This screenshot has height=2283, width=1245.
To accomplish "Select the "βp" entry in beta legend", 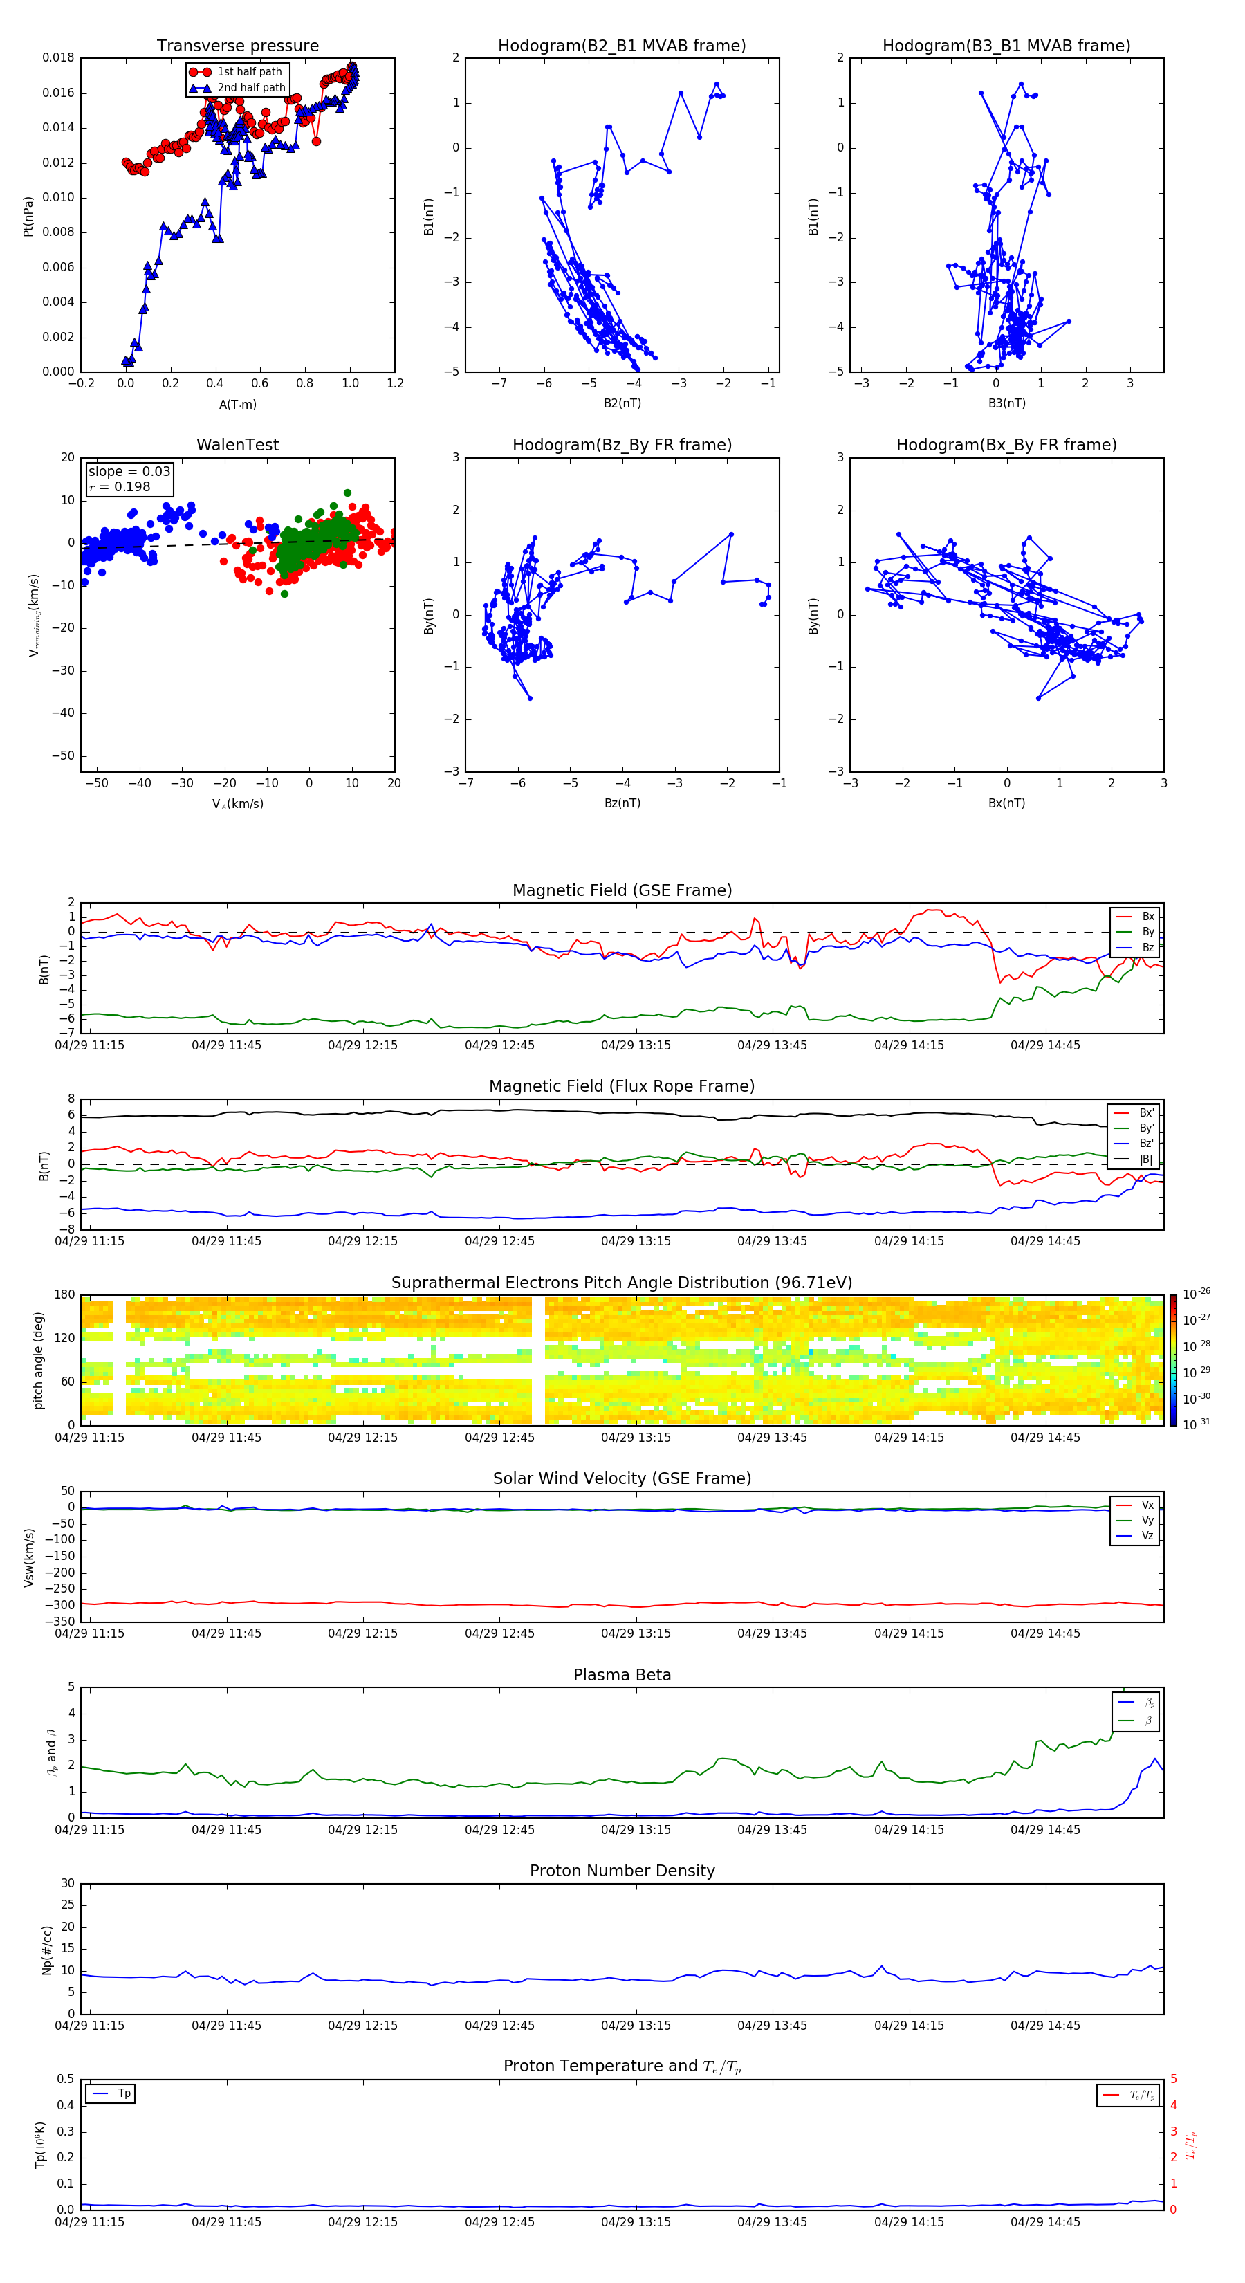I will [x=1137, y=1703].
